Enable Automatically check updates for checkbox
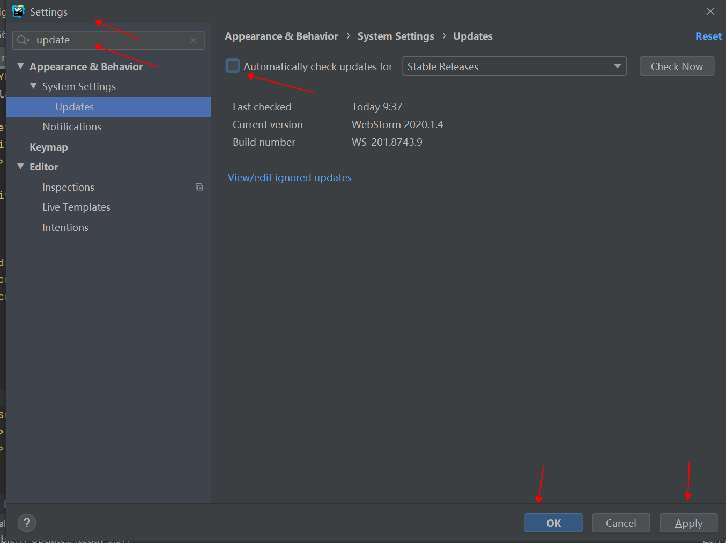This screenshot has height=543, width=726. click(x=233, y=66)
